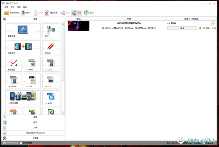Image resolution: width=219 pixels, height=147 pixels.
Task: Click the format list scroll-up arrow
Action: point(63,23)
